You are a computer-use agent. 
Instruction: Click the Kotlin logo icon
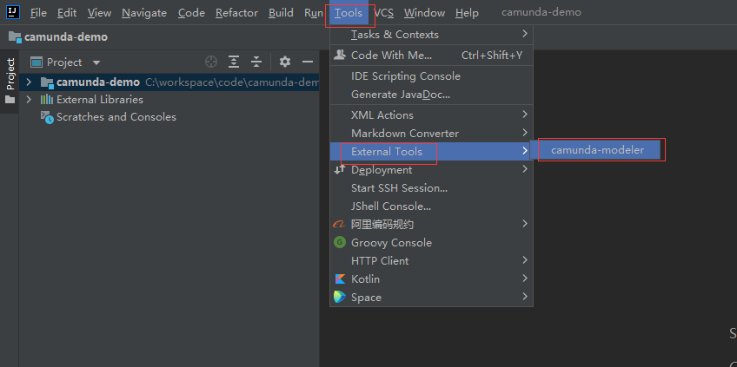point(339,279)
